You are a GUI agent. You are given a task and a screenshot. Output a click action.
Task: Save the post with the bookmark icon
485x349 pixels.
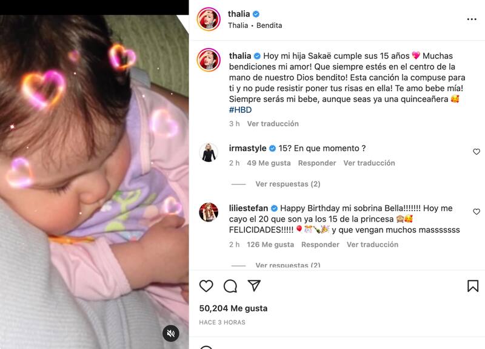tap(473, 286)
